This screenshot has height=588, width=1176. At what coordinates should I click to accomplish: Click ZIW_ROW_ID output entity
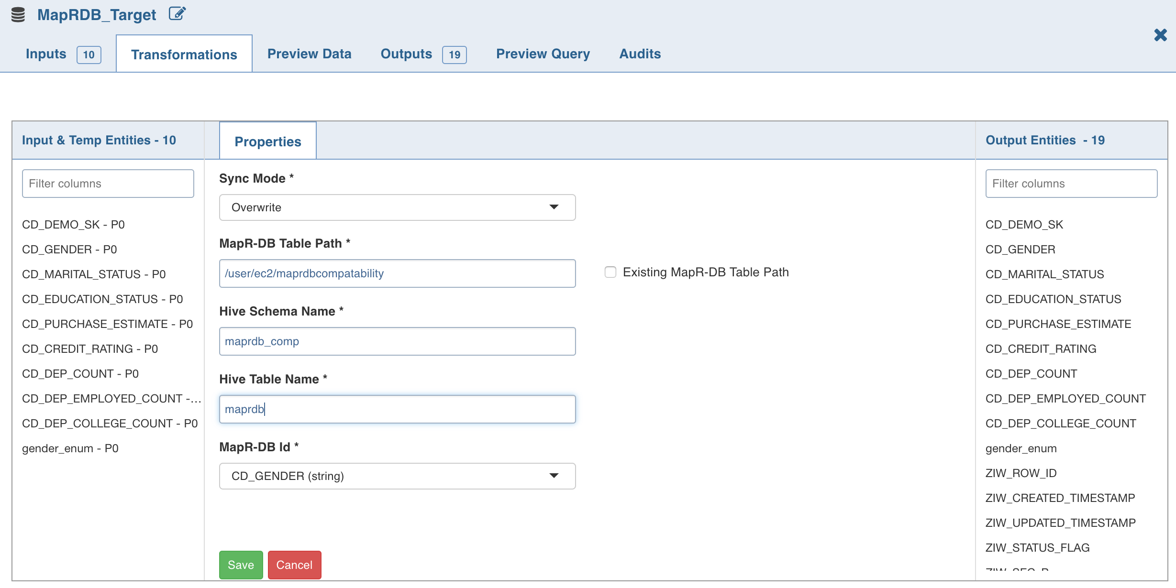click(1021, 473)
